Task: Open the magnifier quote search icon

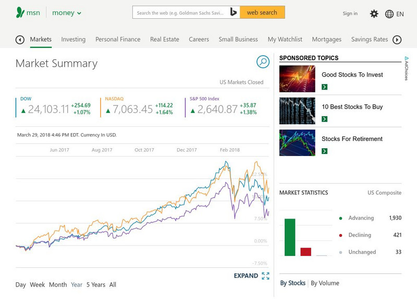Action: [x=263, y=62]
